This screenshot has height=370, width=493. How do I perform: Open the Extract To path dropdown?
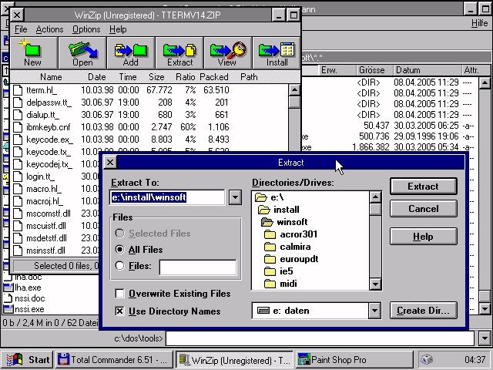(235, 197)
